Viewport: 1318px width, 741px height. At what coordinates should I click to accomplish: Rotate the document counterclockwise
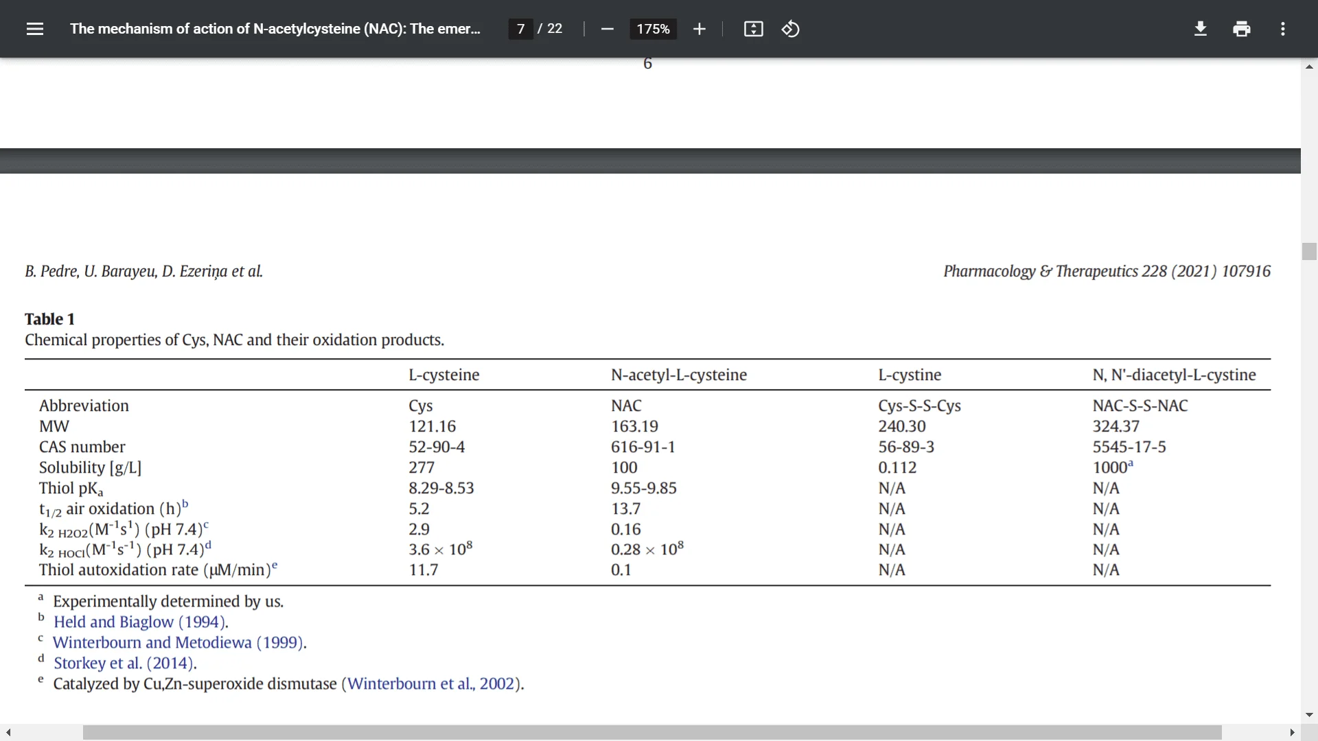coord(790,29)
